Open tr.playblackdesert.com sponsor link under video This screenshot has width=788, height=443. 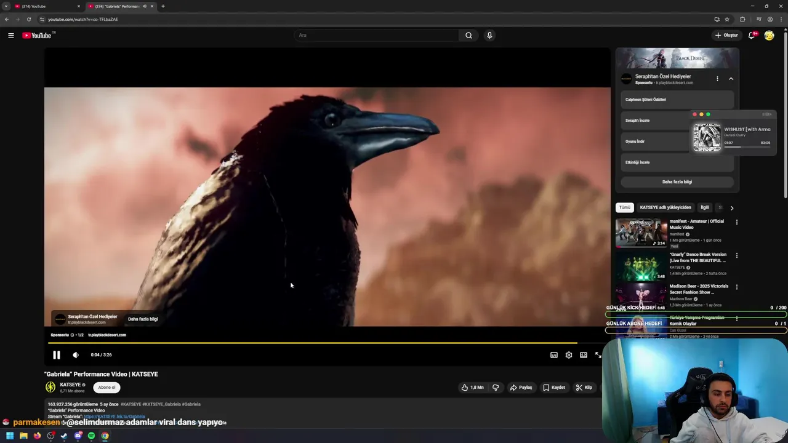click(x=107, y=335)
